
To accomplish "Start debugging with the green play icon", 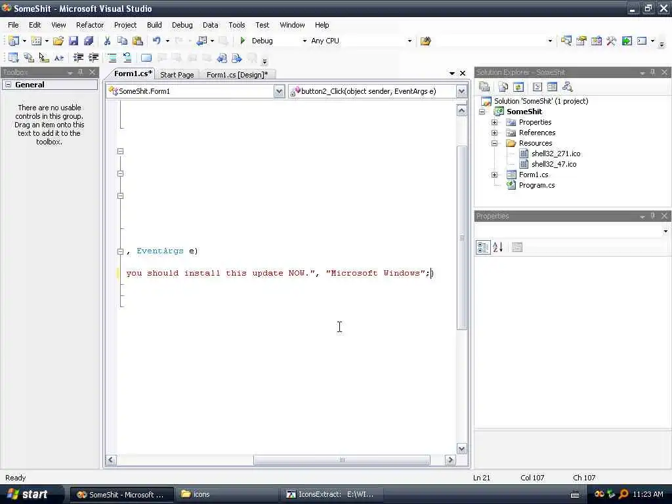I will click(243, 41).
